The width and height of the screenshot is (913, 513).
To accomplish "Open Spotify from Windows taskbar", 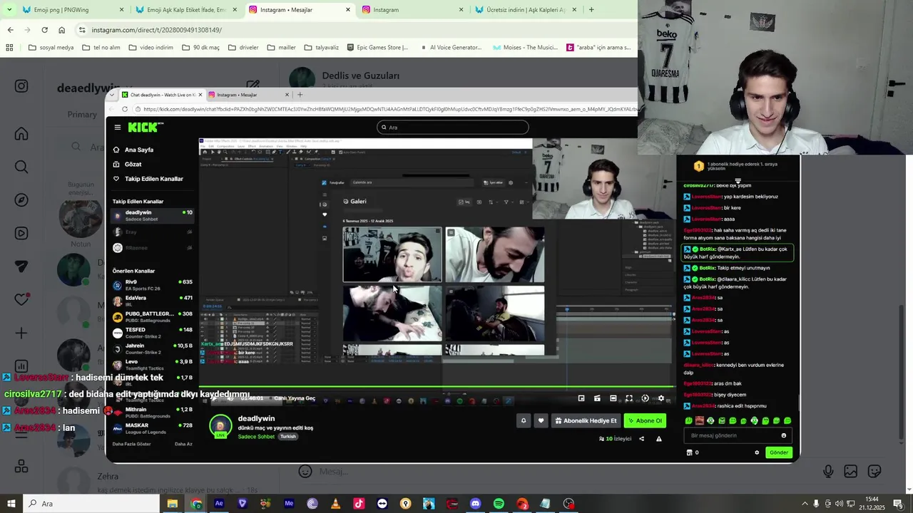I will 499,504.
